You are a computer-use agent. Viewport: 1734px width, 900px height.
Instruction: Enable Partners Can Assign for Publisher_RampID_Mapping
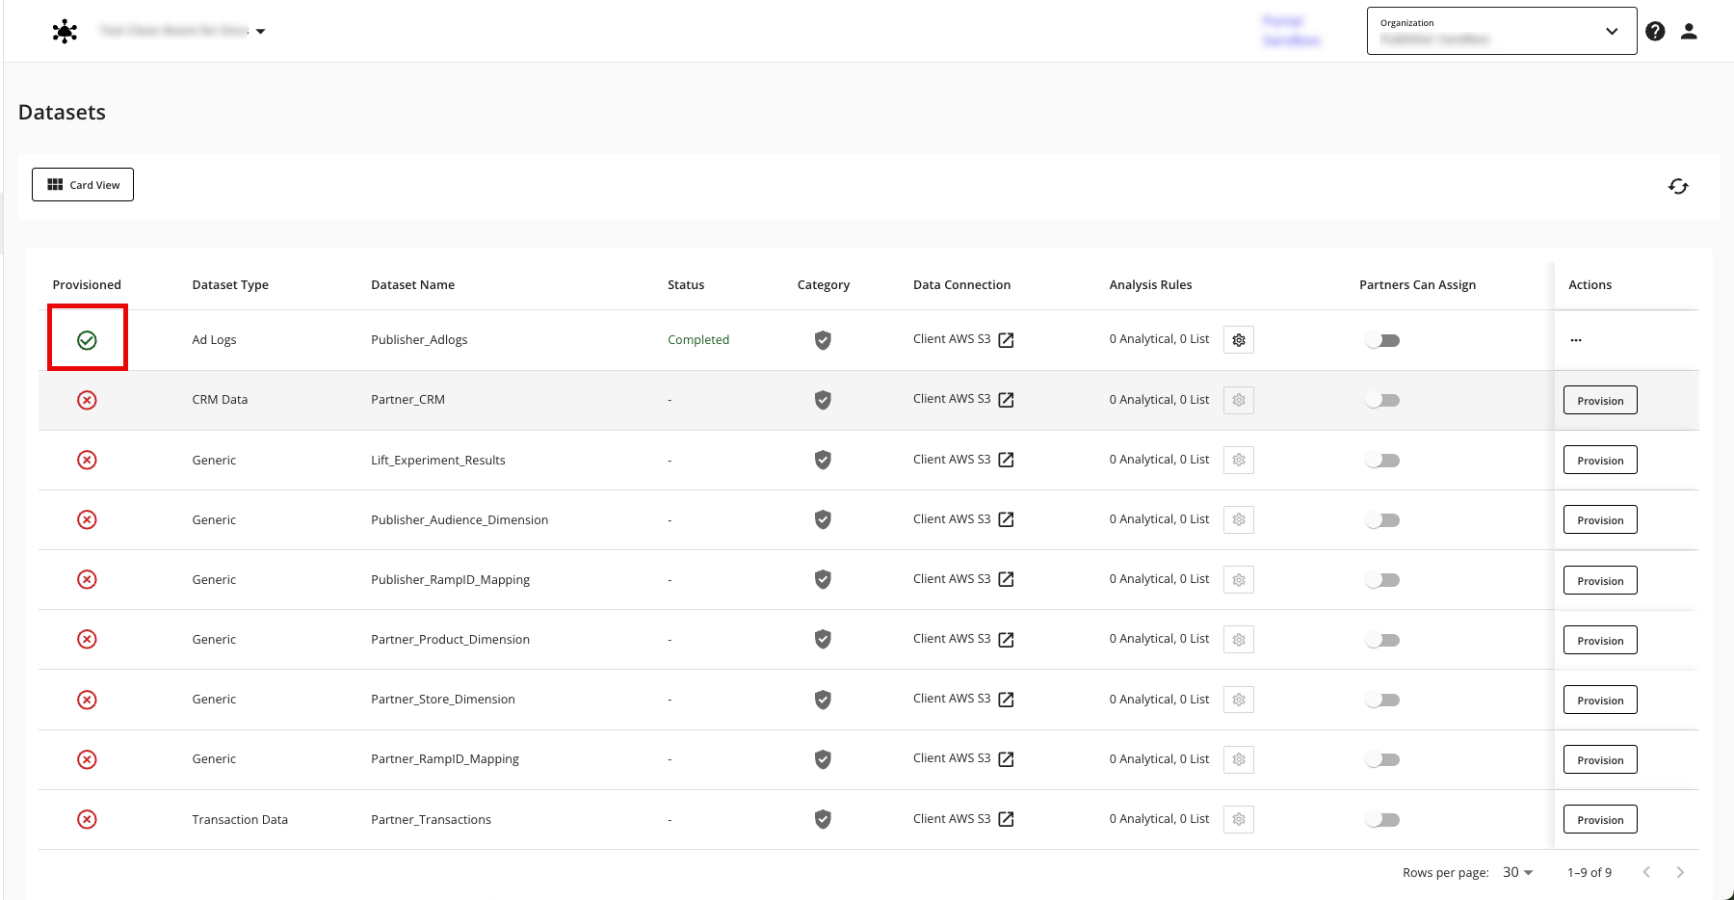[x=1382, y=580]
